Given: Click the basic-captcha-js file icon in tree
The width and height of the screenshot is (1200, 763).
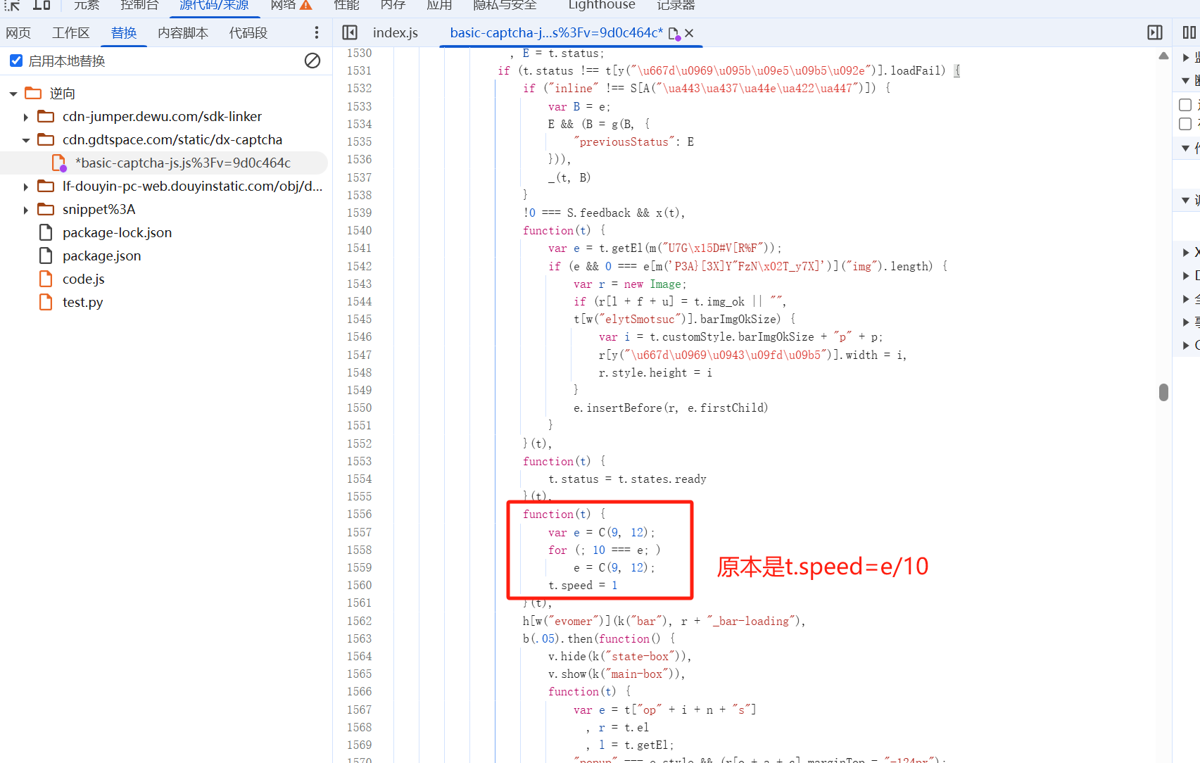Looking at the screenshot, I should point(59,163).
